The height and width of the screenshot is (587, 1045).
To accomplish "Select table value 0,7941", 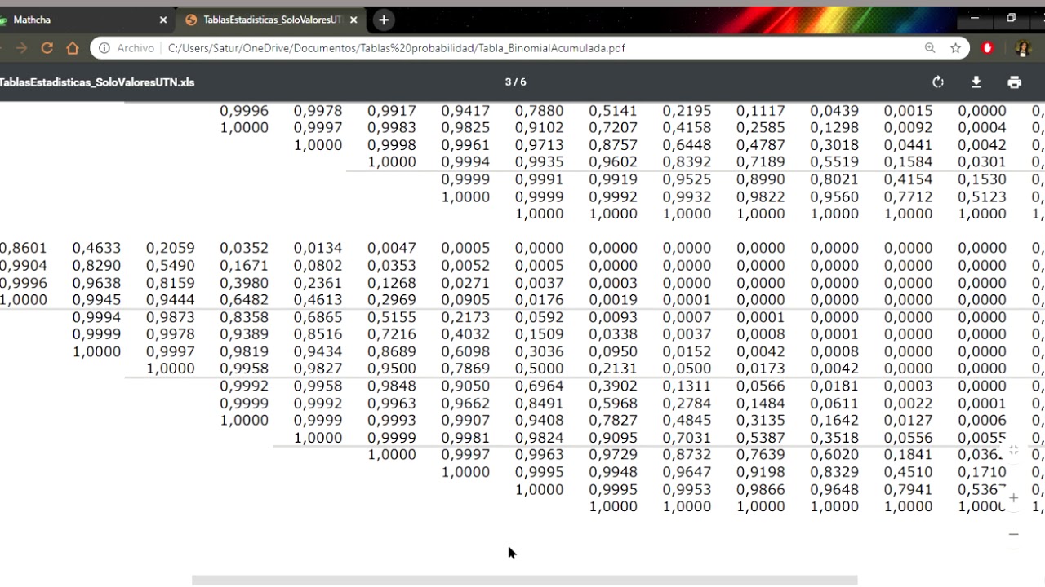I will point(908,490).
